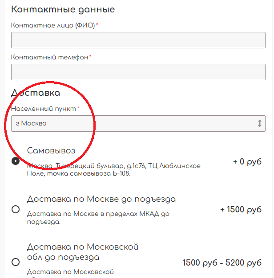Click the + 0 руб price label
274x278 pixels.
(x=247, y=161)
